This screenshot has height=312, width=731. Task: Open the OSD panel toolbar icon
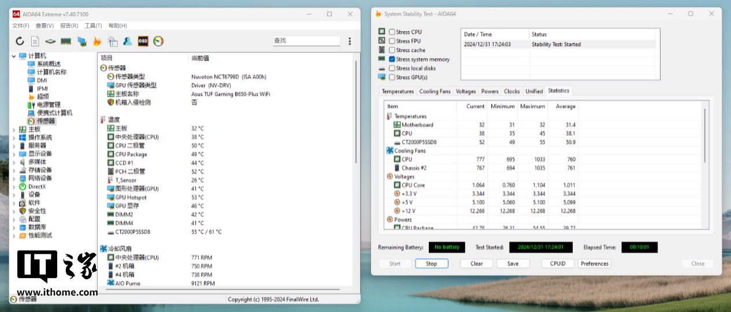click(x=143, y=41)
